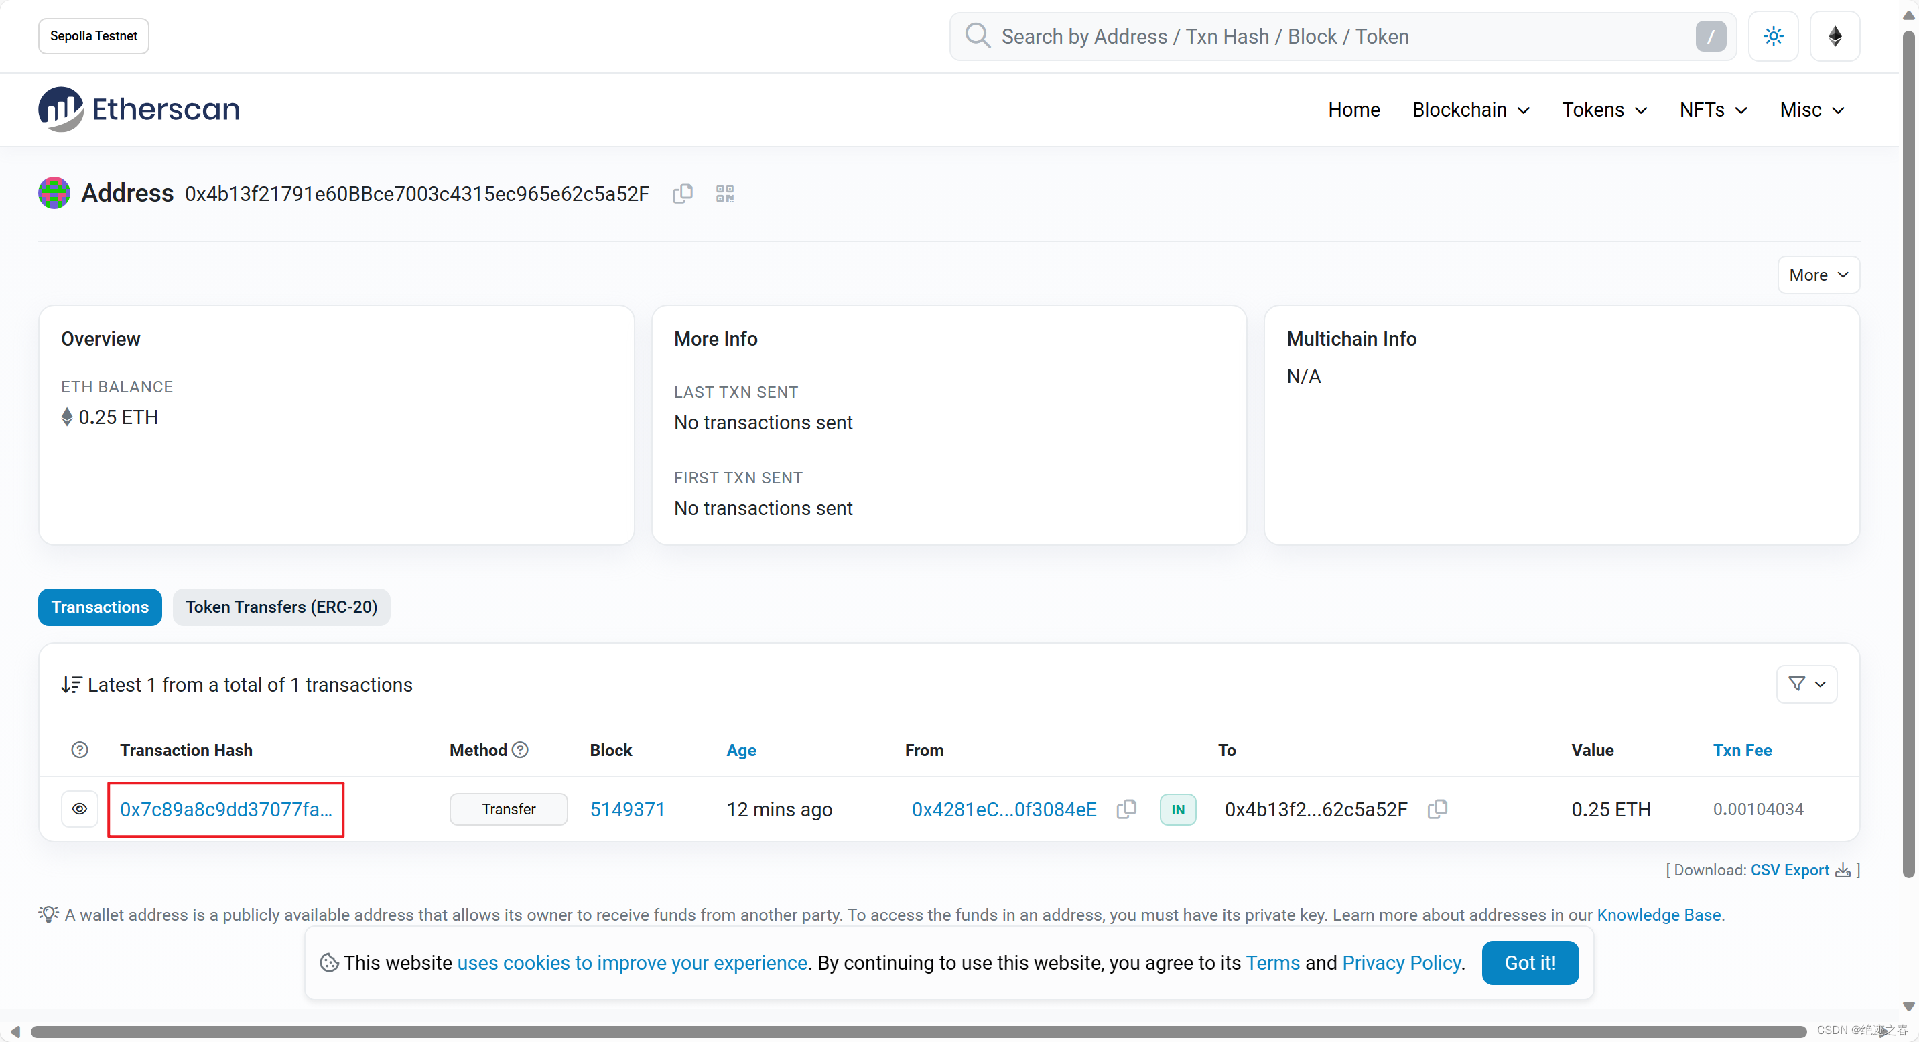Click the Ethereum diamond icon in the header
The height and width of the screenshot is (1042, 1919).
[1834, 35]
